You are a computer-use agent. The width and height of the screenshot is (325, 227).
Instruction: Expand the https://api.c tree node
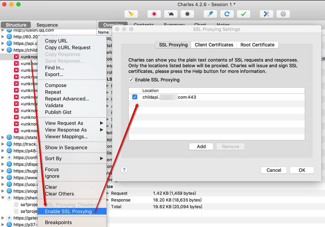(x=3, y=43)
